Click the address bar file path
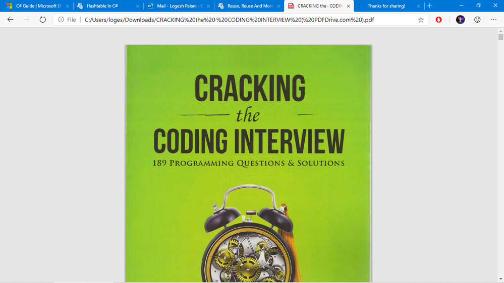 tap(229, 20)
